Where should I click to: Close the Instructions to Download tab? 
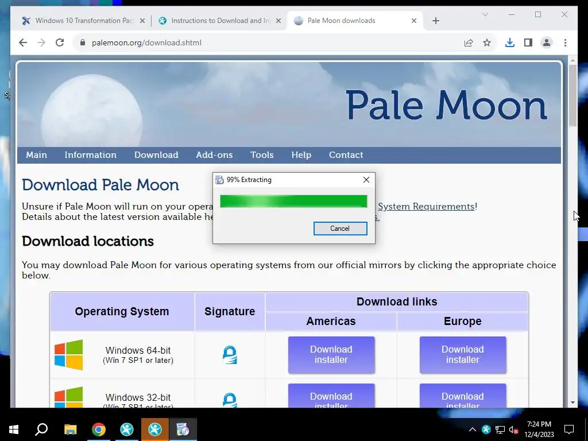click(x=278, y=21)
